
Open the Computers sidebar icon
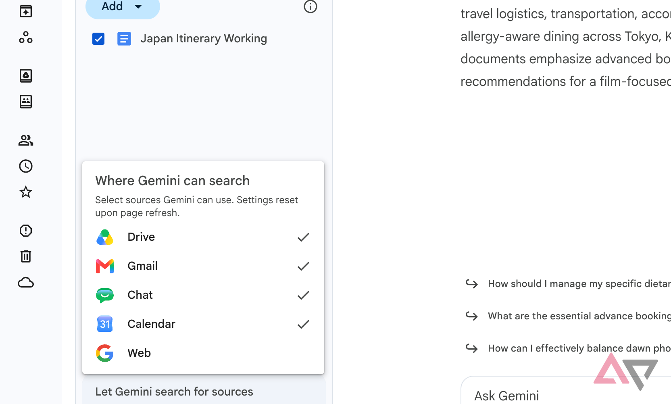26,102
